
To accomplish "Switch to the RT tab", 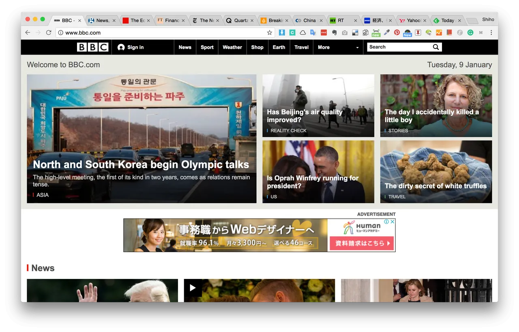I will [343, 20].
